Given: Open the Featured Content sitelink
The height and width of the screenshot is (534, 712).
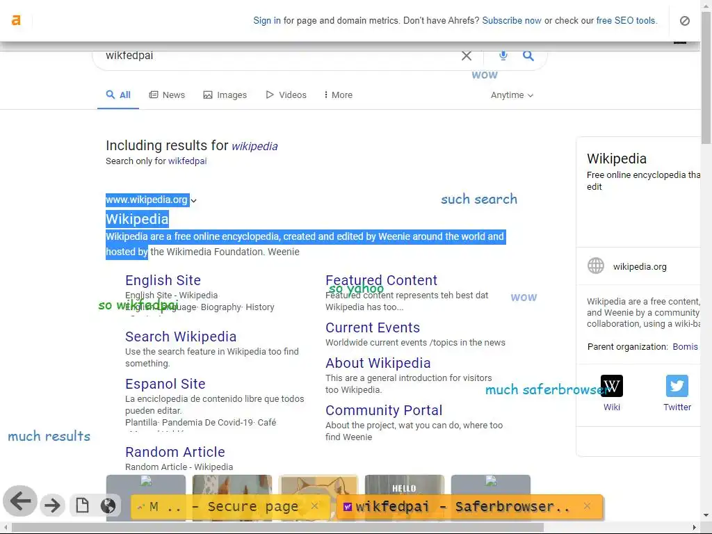Looking at the screenshot, I should point(382,280).
